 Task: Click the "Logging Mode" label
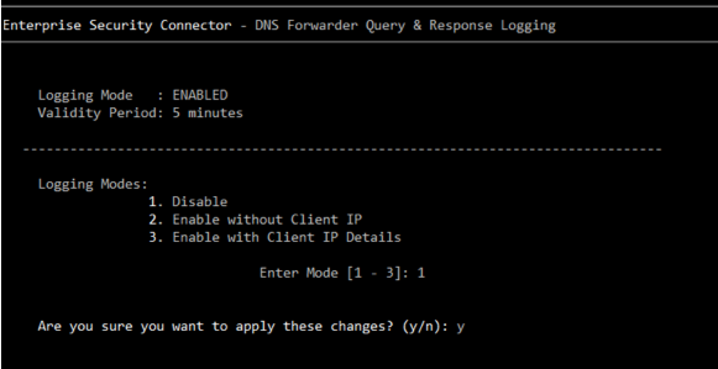[x=85, y=96]
